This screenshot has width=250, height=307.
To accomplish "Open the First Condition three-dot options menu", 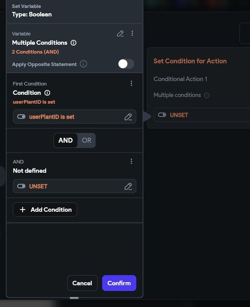I will 131,83.
